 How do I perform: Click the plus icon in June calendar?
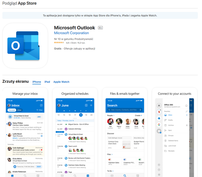click(91, 105)
